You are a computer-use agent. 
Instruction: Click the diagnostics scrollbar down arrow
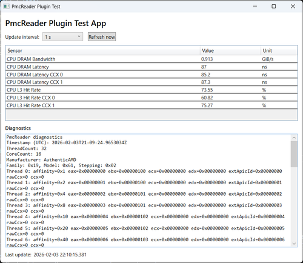tap(294, 244)
